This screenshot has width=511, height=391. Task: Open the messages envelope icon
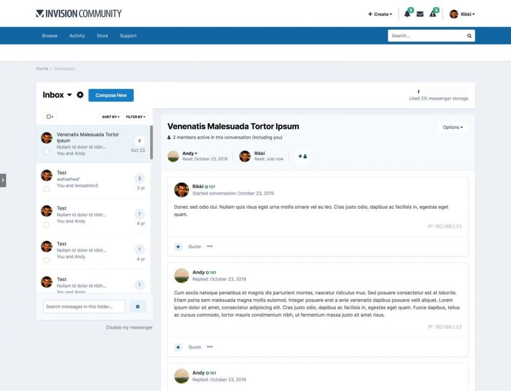point(420,14)
